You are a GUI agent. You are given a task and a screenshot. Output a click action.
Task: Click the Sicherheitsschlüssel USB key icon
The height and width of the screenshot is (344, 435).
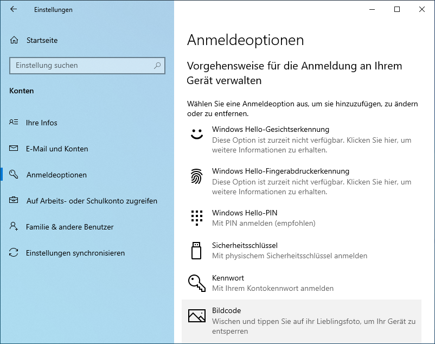click(x=196, y=250)
